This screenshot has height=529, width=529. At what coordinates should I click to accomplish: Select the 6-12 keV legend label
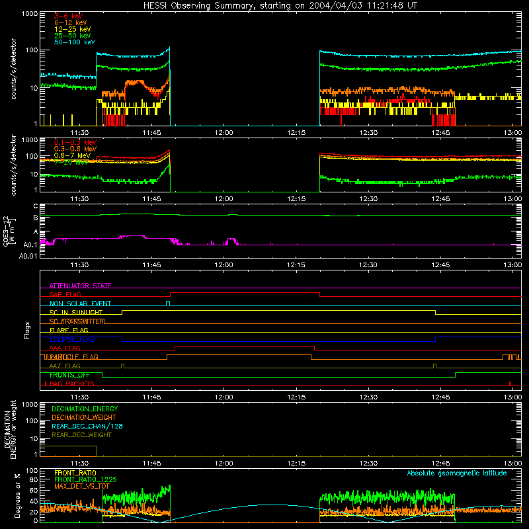coord(71,22)
